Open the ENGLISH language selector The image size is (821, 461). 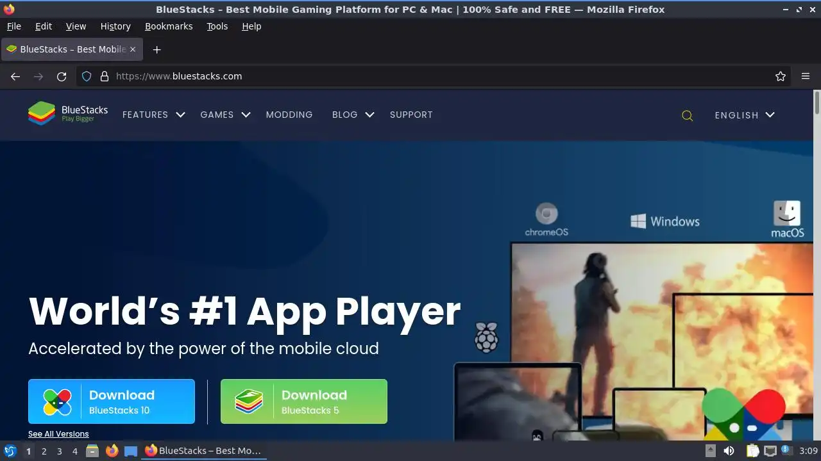pyautogui.click(x=745, y=115)
